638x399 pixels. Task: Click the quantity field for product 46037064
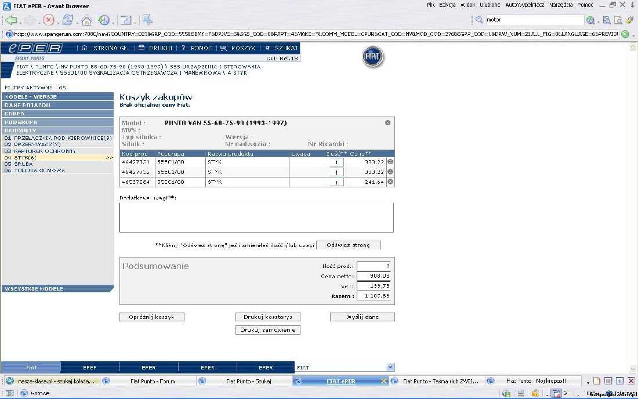click(x=336, y=182)
